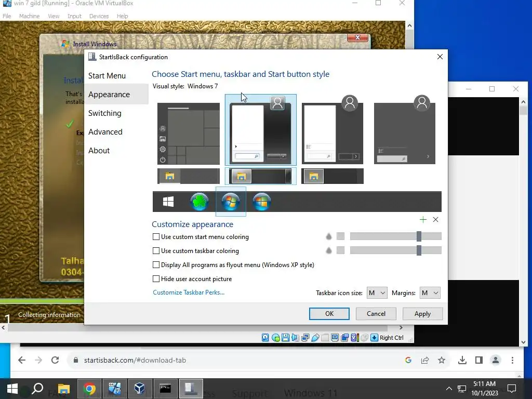
Task: Click the VirtualBox floppy disk status icon
Action: click(285, 338)
